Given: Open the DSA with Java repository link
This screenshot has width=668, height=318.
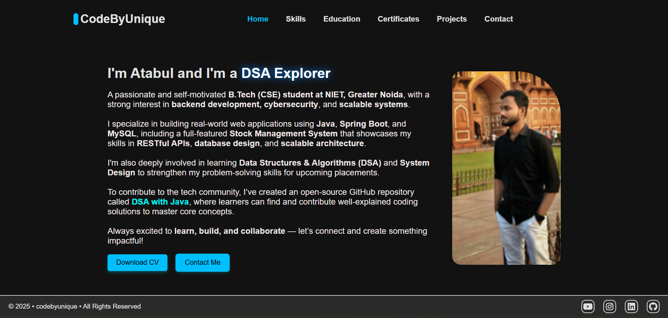Looking at the screenshot, I should point(160,202).
